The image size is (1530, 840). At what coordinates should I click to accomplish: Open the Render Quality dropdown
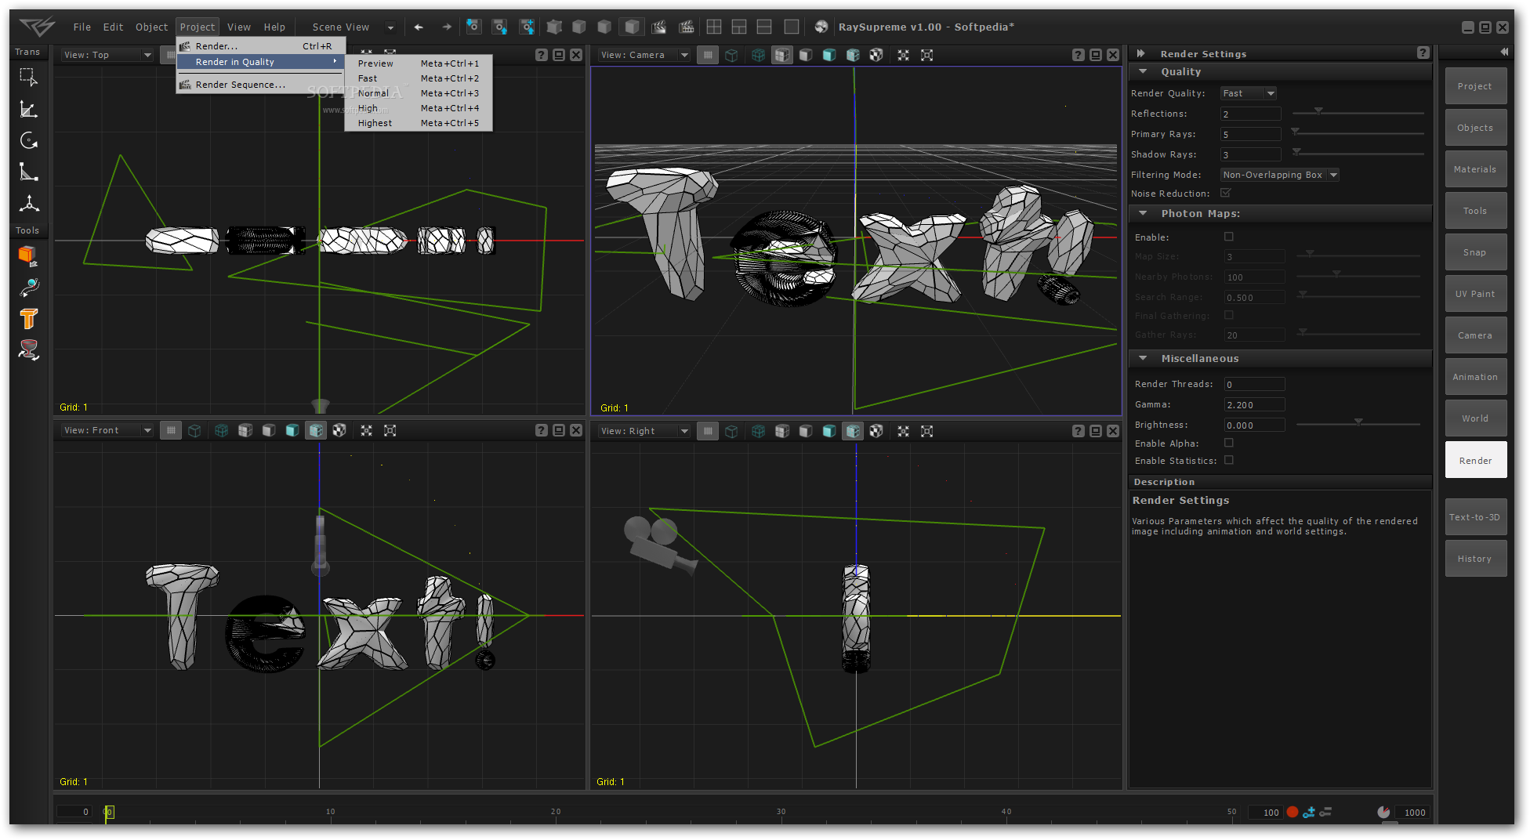1248,93
